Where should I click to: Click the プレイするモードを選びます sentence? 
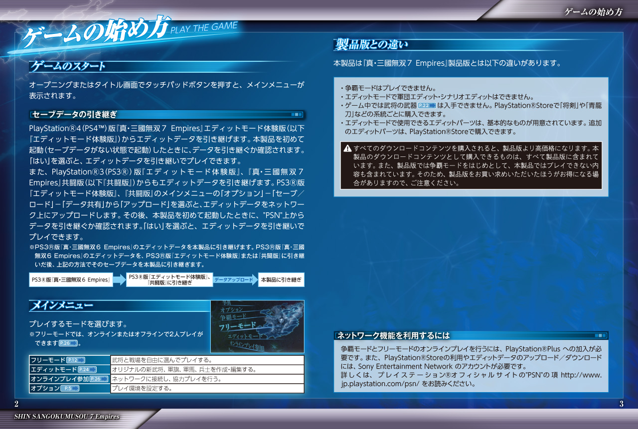[79, 324]
